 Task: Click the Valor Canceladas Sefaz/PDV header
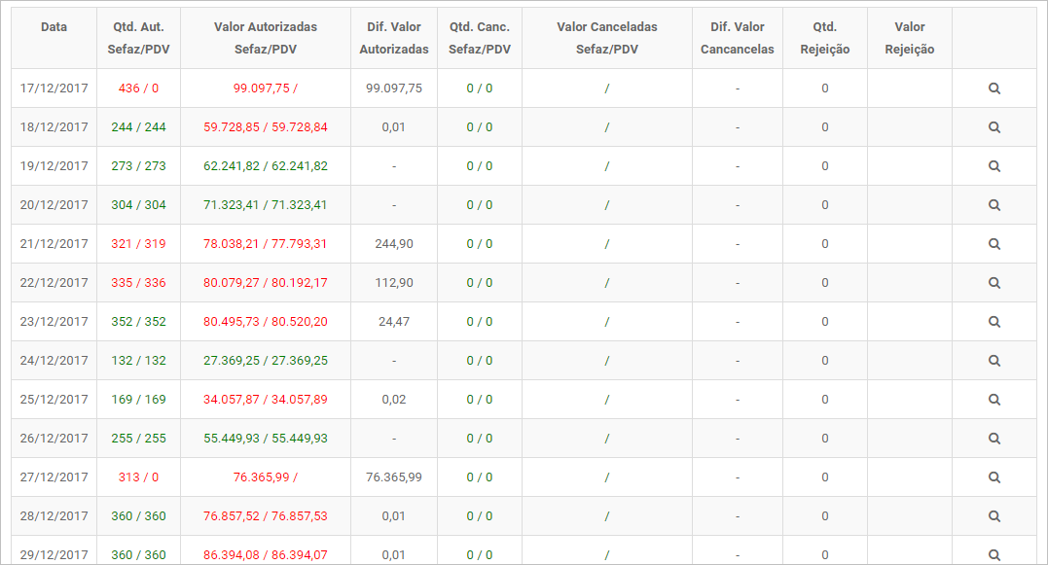[607, 38]
